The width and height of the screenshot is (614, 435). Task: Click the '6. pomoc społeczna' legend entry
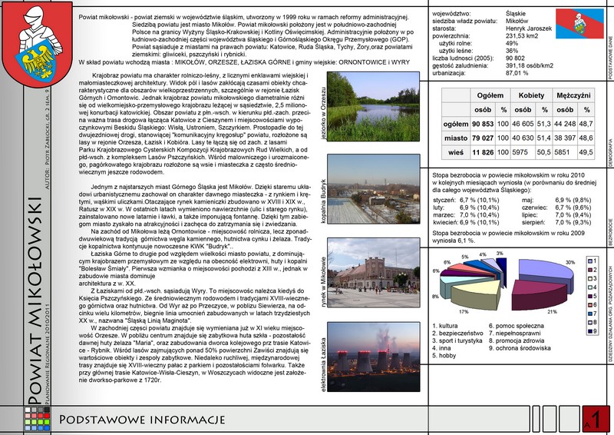click(517, 326)
